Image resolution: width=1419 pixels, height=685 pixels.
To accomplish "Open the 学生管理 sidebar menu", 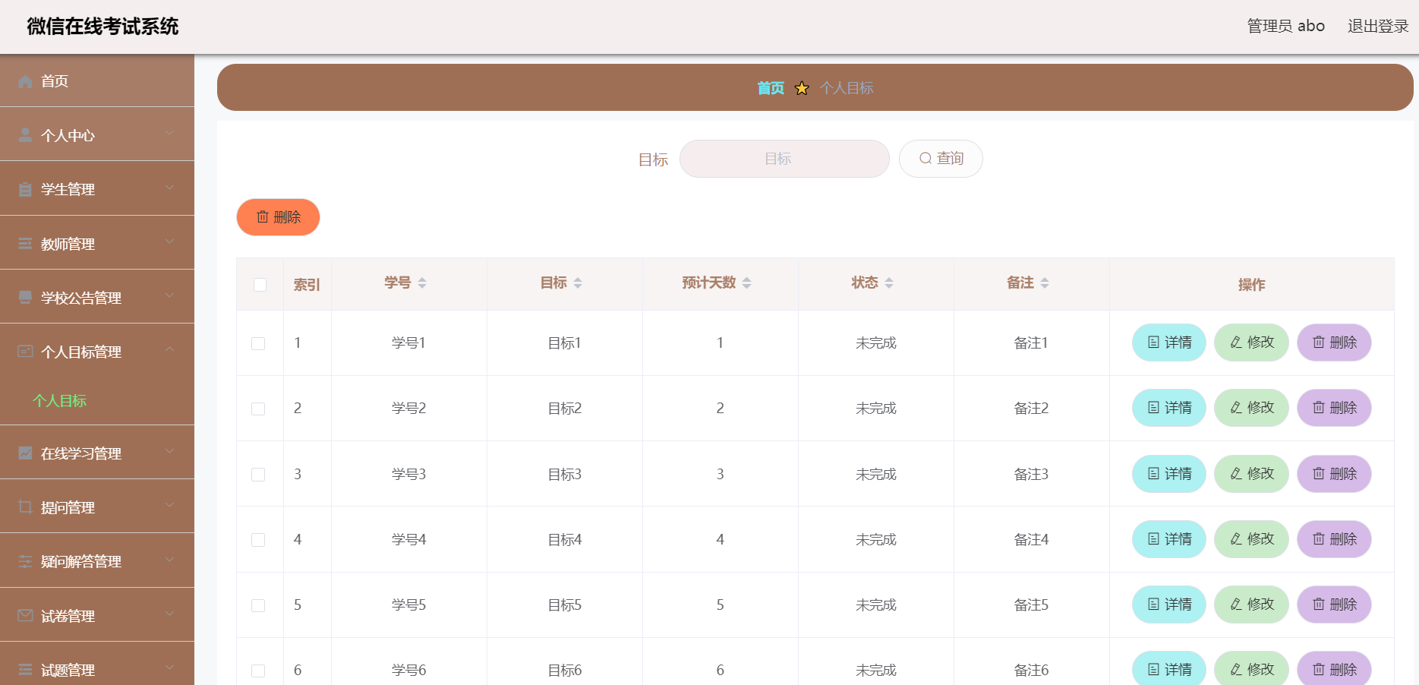I will pyautogui.click(x=97, y=188).
